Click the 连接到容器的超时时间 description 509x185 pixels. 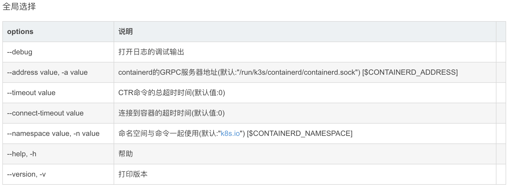(171, 113)
